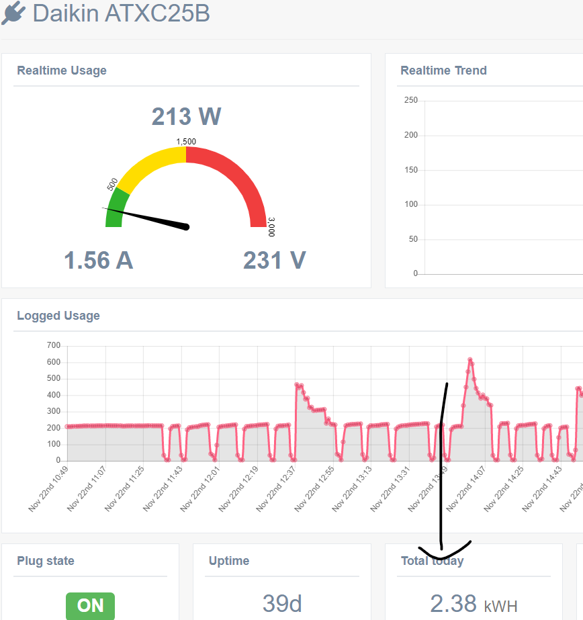This screenshot has width=583, height=620.
Task: Click the Realtime Usage panel heading
Action: click(x=62, y=71)
